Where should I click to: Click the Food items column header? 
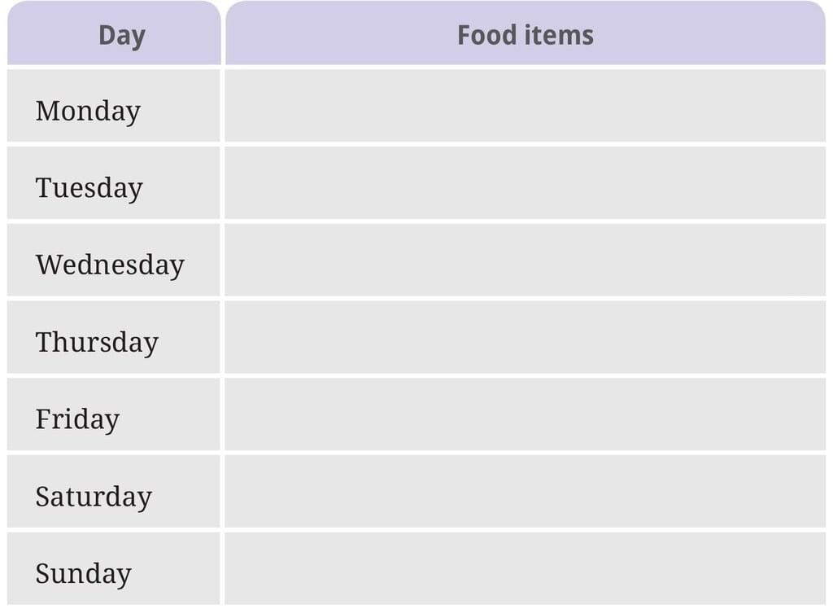[525, 35]
